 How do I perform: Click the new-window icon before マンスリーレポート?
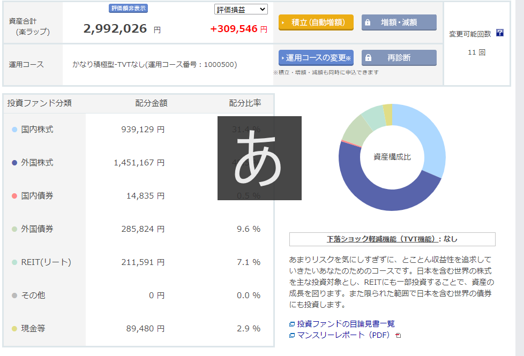coord(292,336)
